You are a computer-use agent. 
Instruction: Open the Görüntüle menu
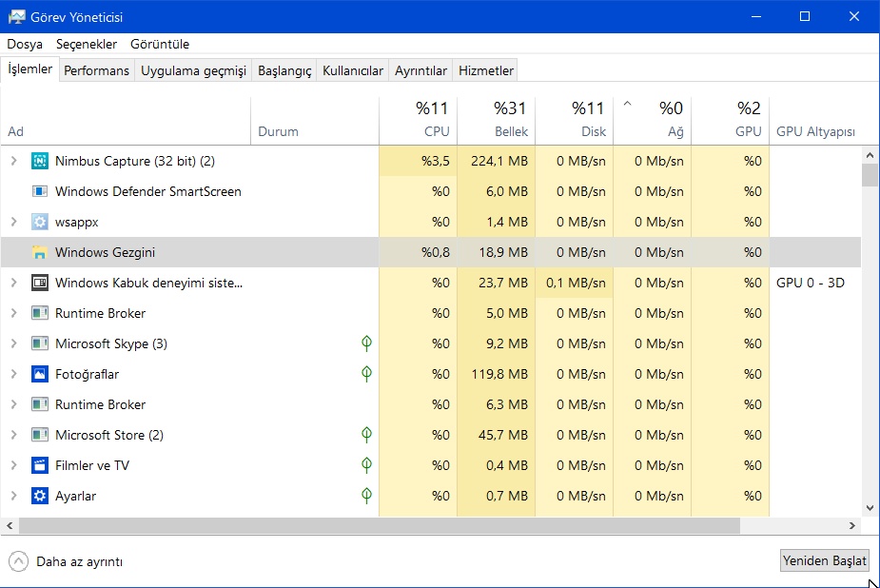(160, 44)
